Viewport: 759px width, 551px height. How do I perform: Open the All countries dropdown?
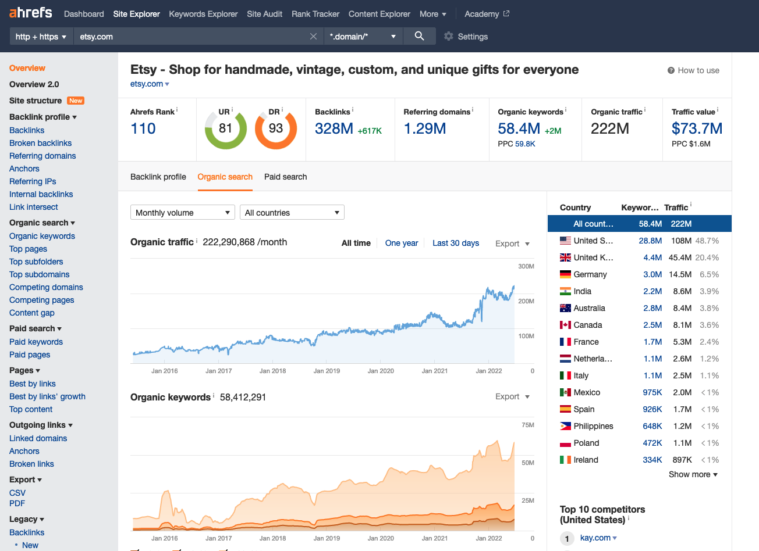[292, 213]
